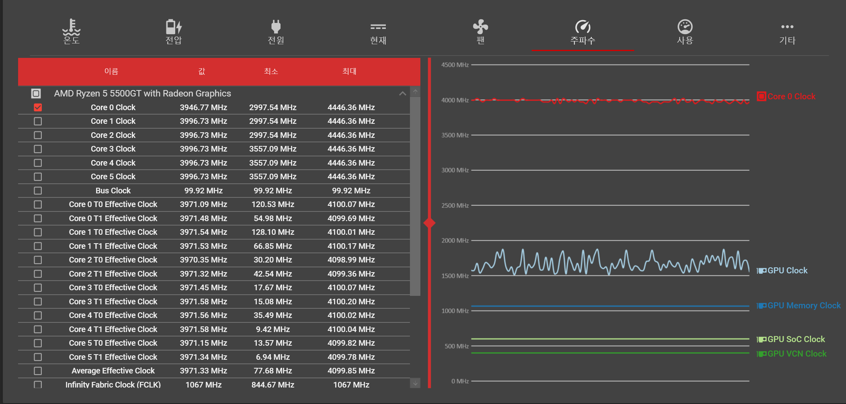
Task: Check Core 0 T0 Effective Clock checkbox
Action: tap(38, 204)
